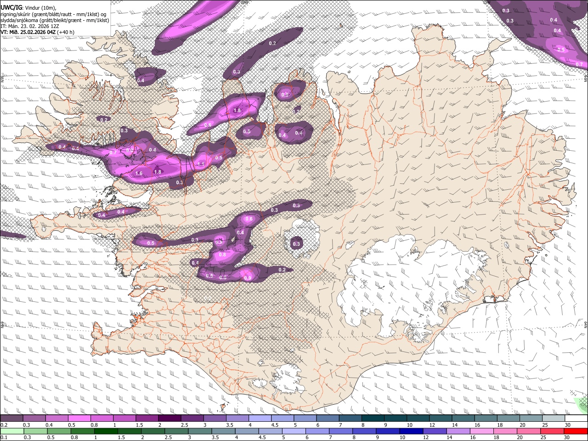Select the darkest purple 2 swatch on snow scale
This screenshot has width=588, height=441.
(x=170, y=418)
